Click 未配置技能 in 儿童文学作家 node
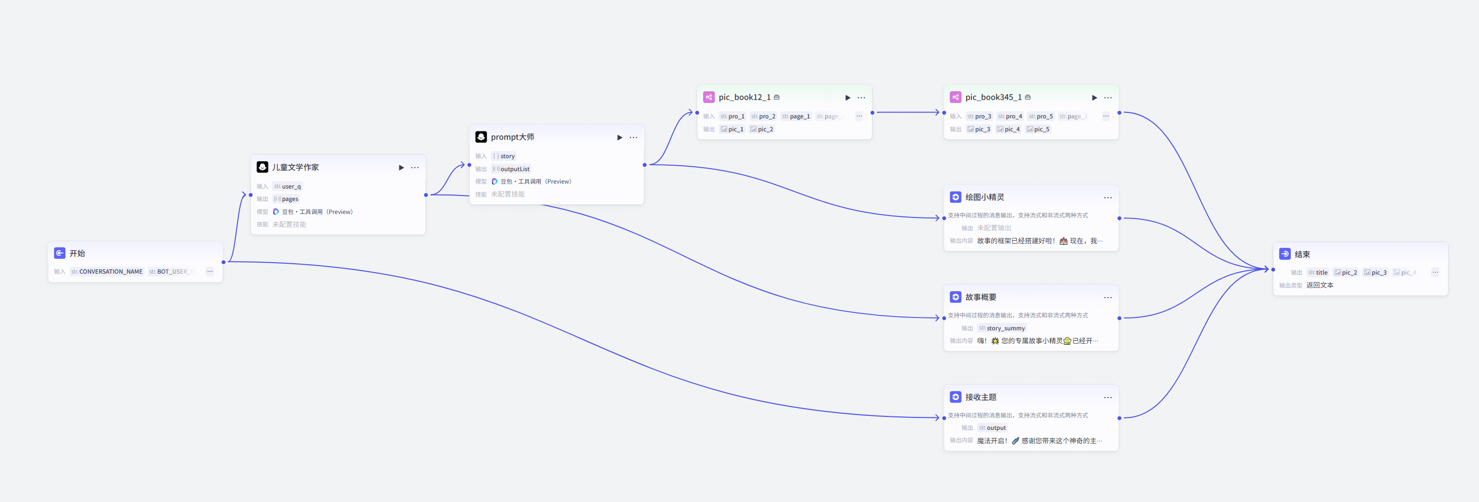The width and height of the screenshot is (1479, 502). pyautogui.click(x=289, y=224)
